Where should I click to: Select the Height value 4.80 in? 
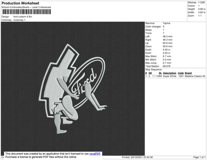coord(202,9)
